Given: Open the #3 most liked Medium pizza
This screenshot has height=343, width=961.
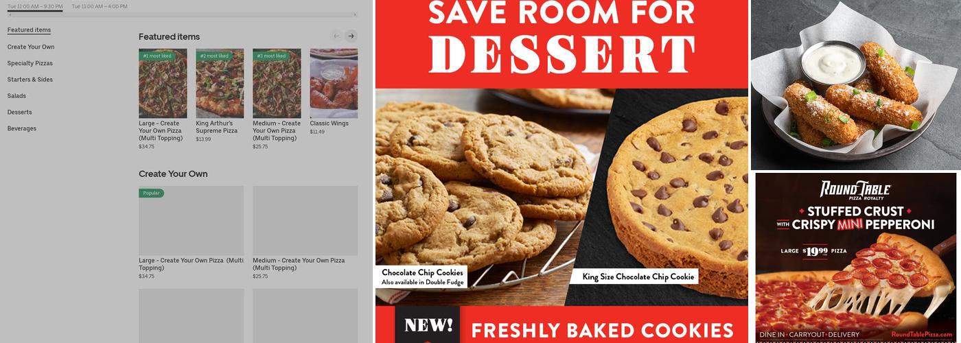Looking at the screenshot, I should coord(277,84).
